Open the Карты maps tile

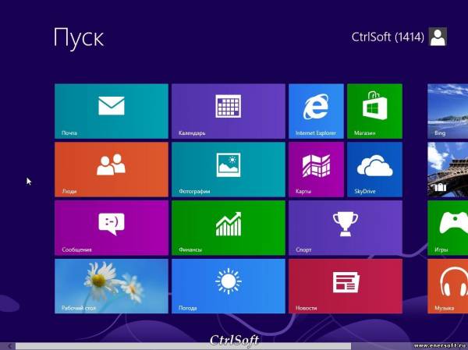316,169
